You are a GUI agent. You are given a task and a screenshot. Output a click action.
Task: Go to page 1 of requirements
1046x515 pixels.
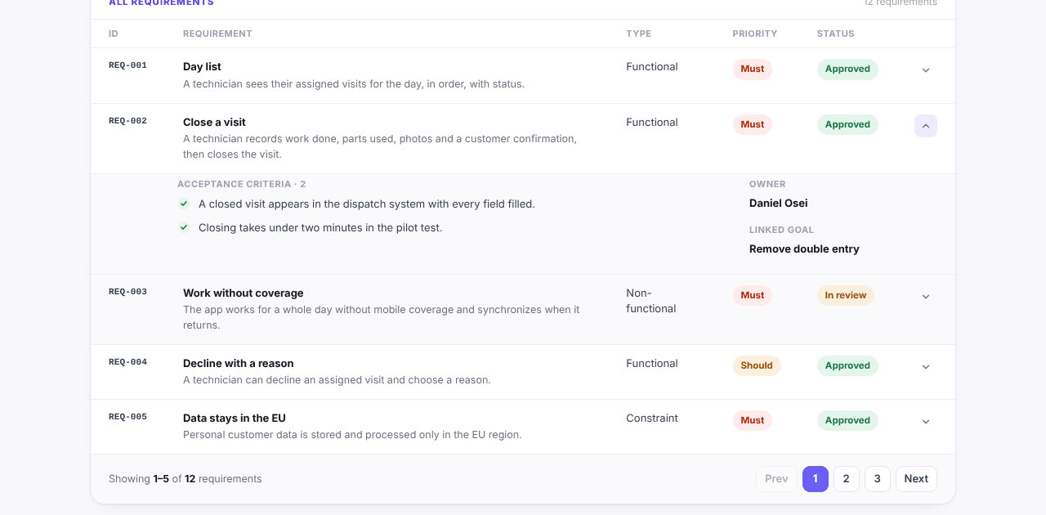pyautogui.click(x=816, y=479)
